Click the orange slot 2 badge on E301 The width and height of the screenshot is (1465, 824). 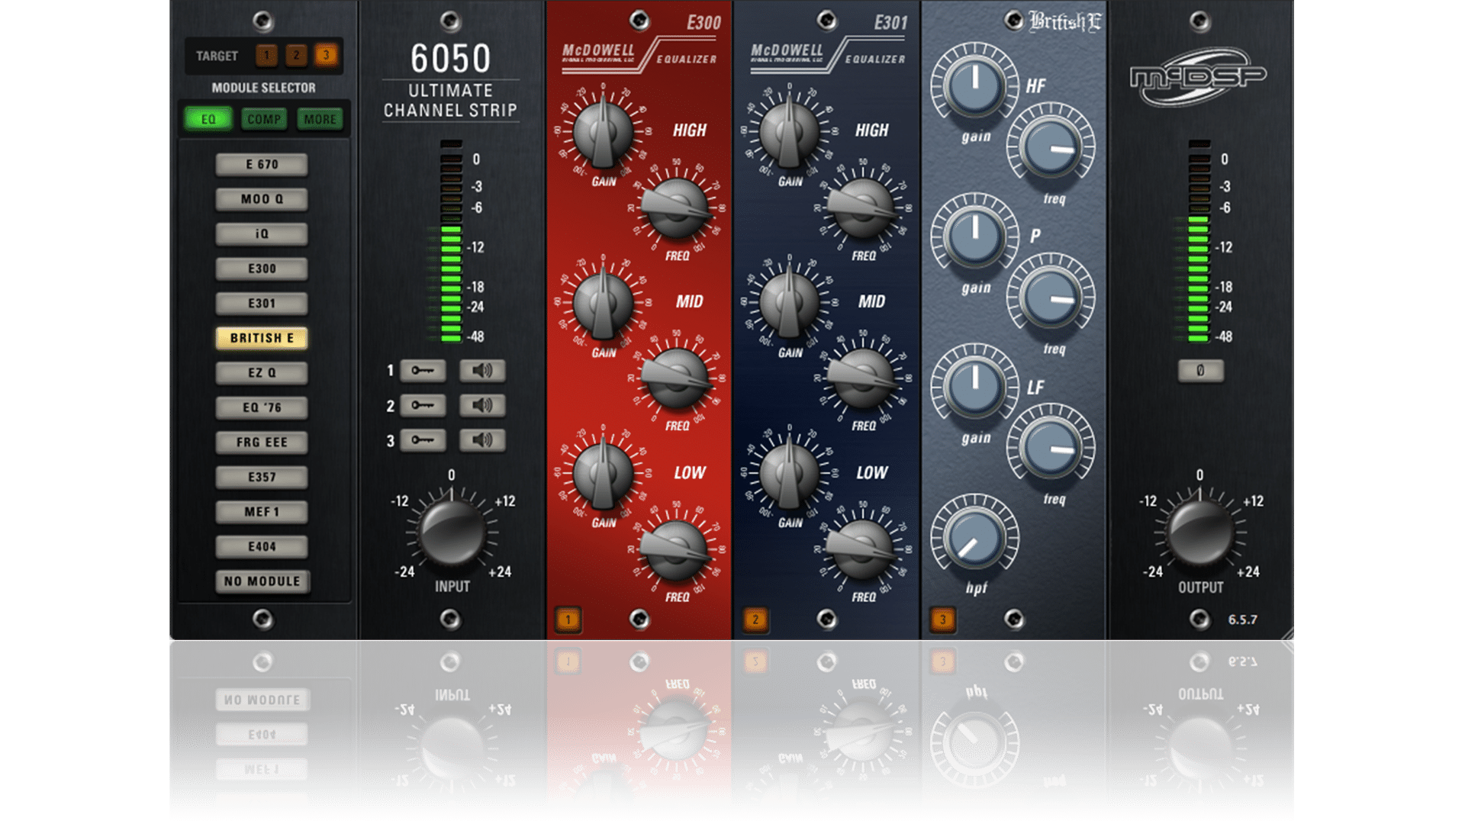(x=755, y=620)
